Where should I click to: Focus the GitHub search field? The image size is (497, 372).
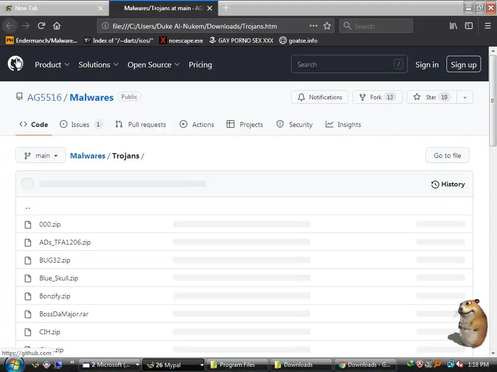(349, 64)
